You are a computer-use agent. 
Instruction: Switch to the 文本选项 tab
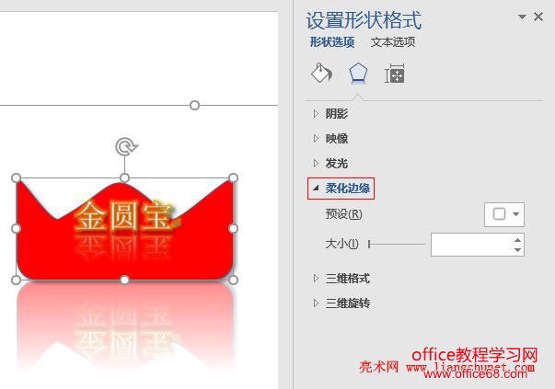click(393, 42)
